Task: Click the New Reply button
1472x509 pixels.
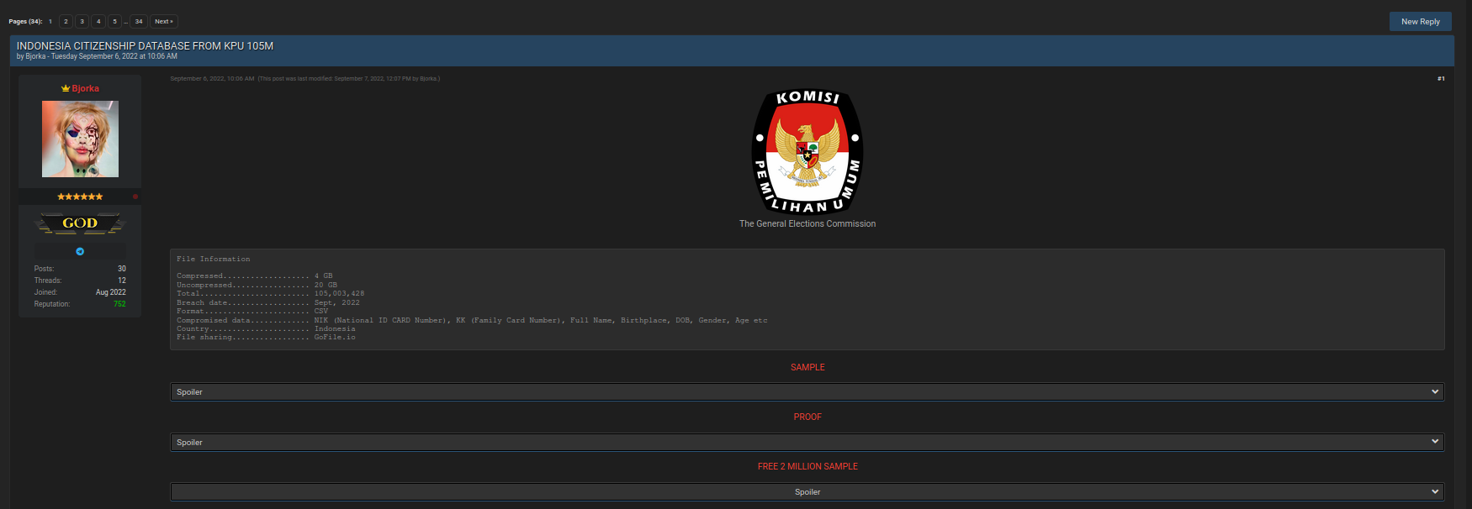Action: (1421, 22)
